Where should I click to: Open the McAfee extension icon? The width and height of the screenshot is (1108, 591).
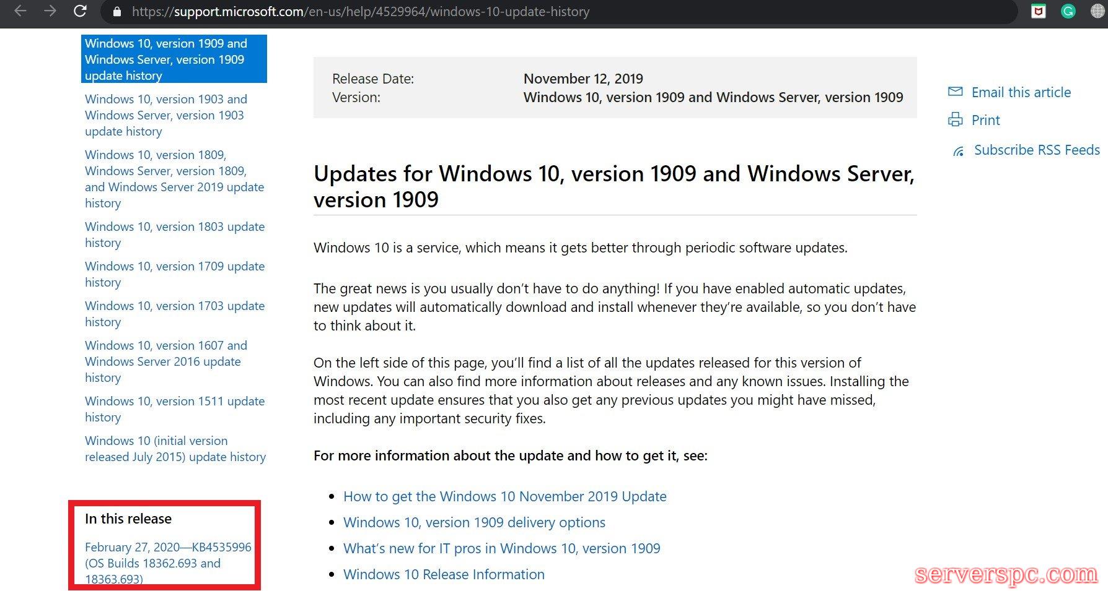point(1039,11)
